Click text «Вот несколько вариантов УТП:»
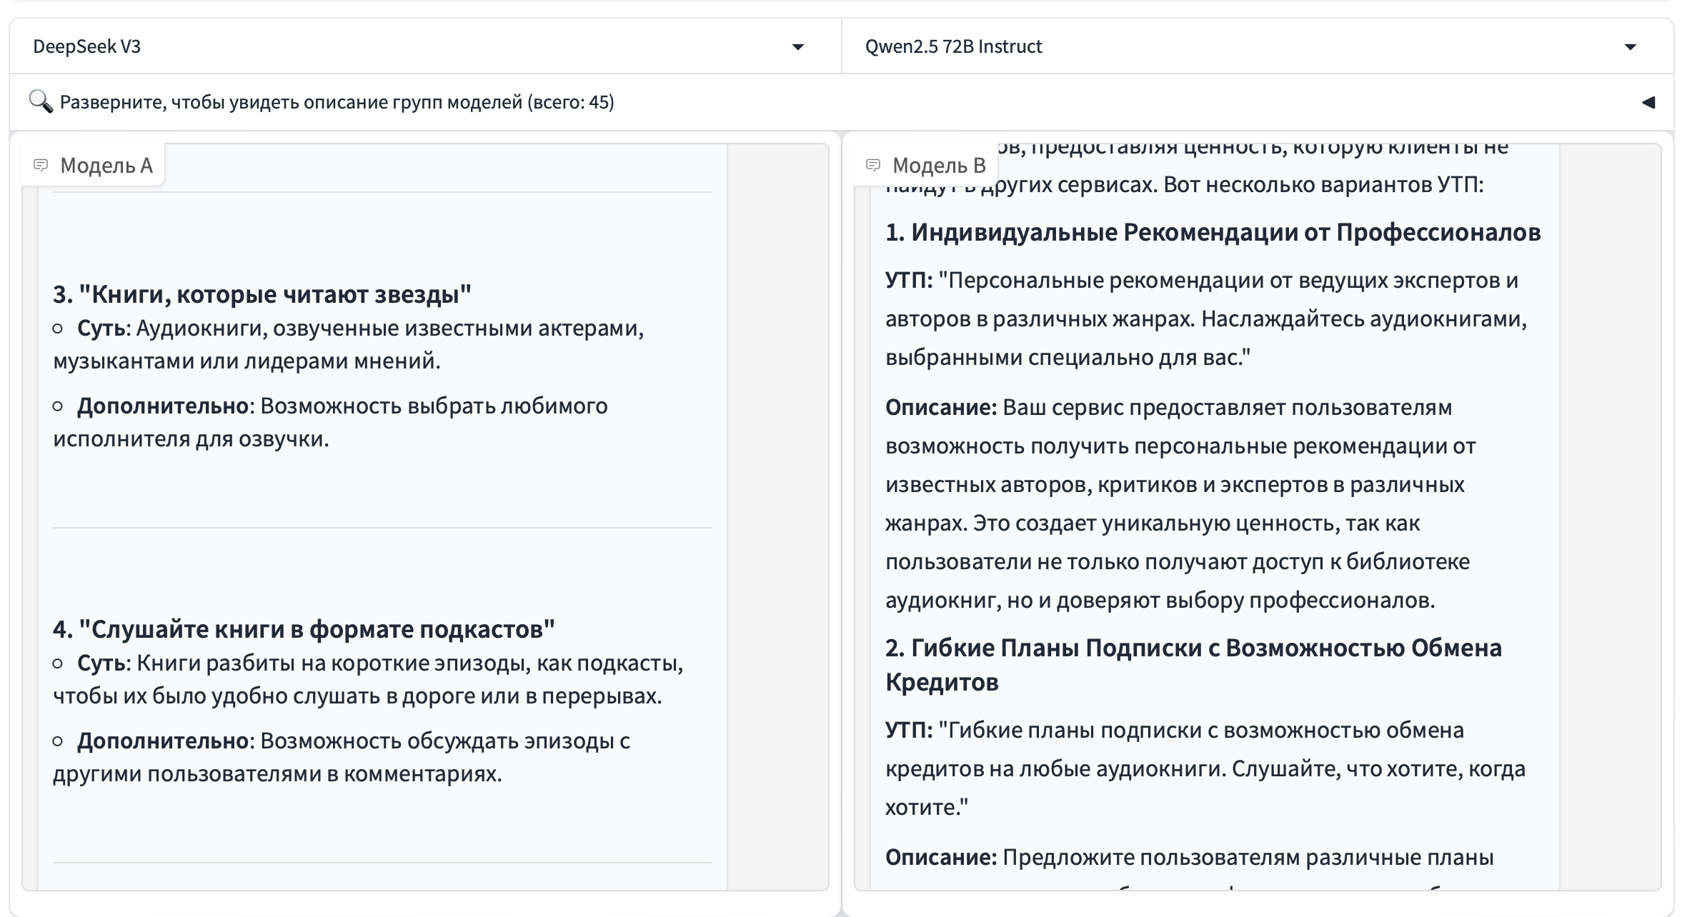Viewport: 1682px width, 917px height. (1323, 185)
